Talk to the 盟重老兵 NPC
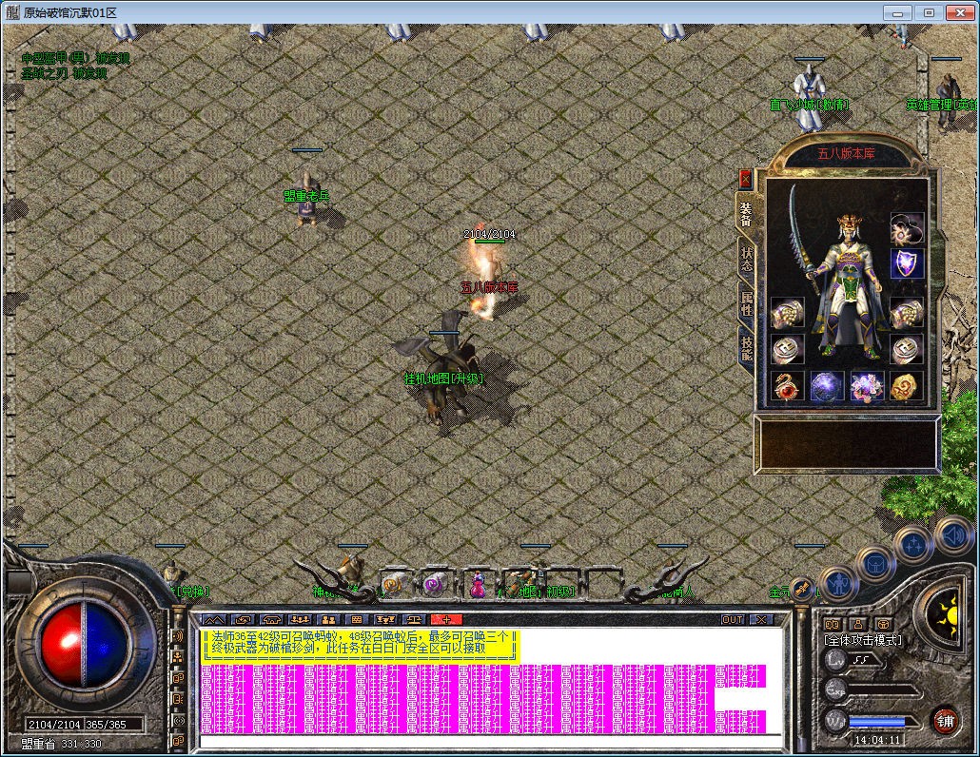The height and width of the screenshot is (757, 980). click(x=306, y=199)
